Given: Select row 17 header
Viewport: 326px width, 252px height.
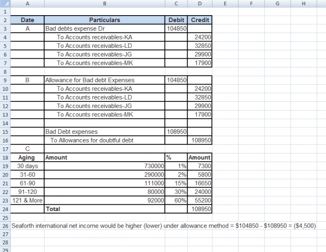Looking at the screenshot, I should (5, 149).
